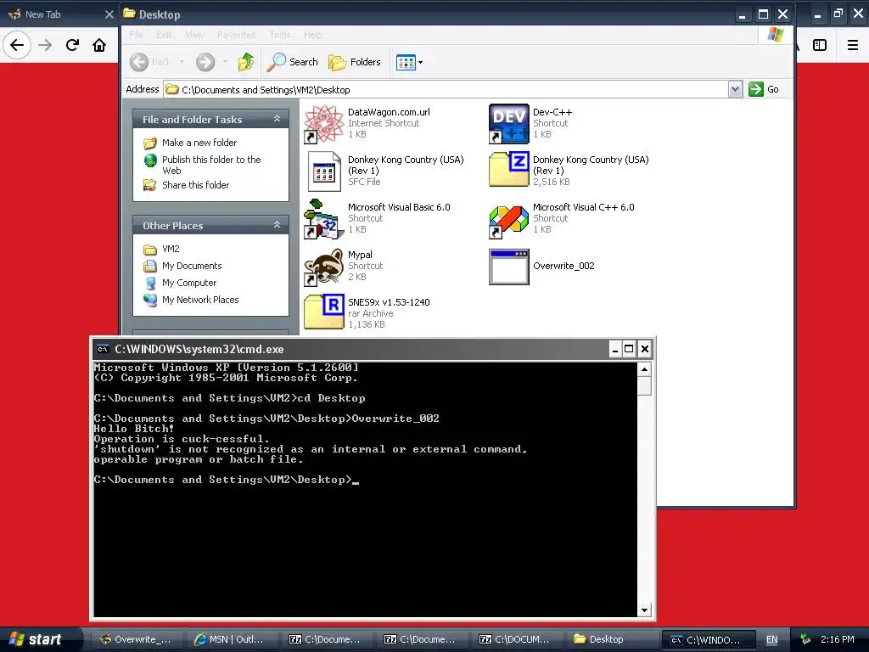869x652 pixels.
Task: Click the cmd.exe title bar system icon
Action: click(103, 349)
